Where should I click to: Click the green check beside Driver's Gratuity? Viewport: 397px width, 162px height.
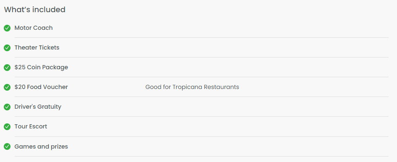click(7, 107)
